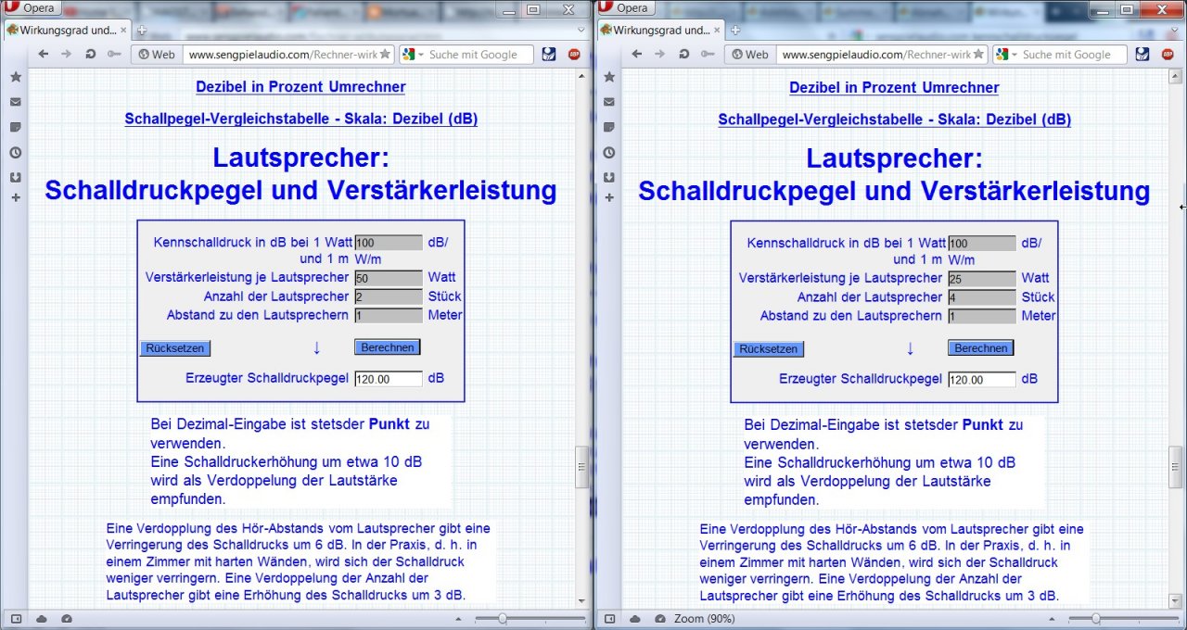1187x630 pixels.
Task: Open password key (wand) in right window
Action: [707, 55]
